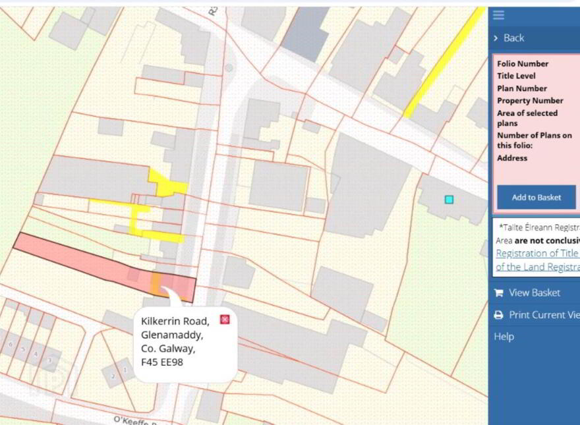Select Print Current View option
This screenshot has width=580, height=425.
point(544,315)
